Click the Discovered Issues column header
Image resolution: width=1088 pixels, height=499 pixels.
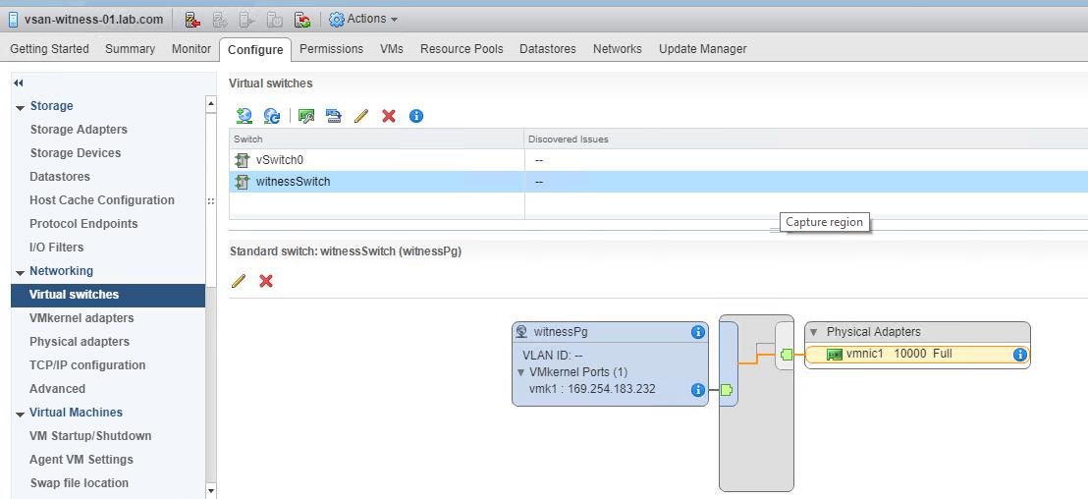[806, 139]
